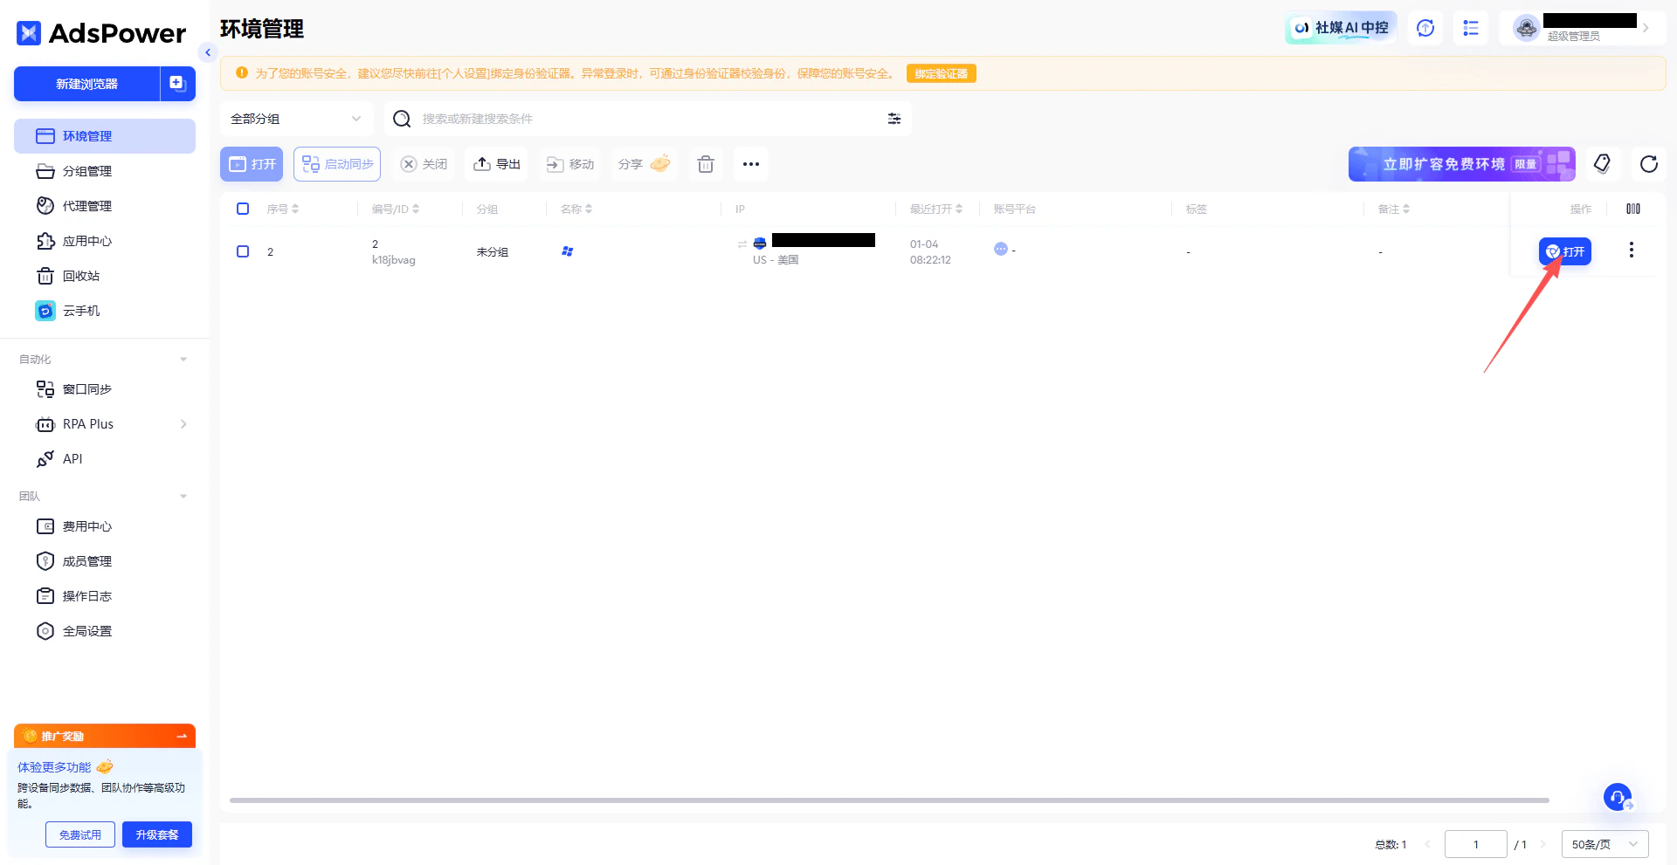Click the blue 打开 button for row 2

click(1565, 251)
